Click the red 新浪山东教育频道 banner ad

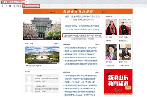pos(118,82)
